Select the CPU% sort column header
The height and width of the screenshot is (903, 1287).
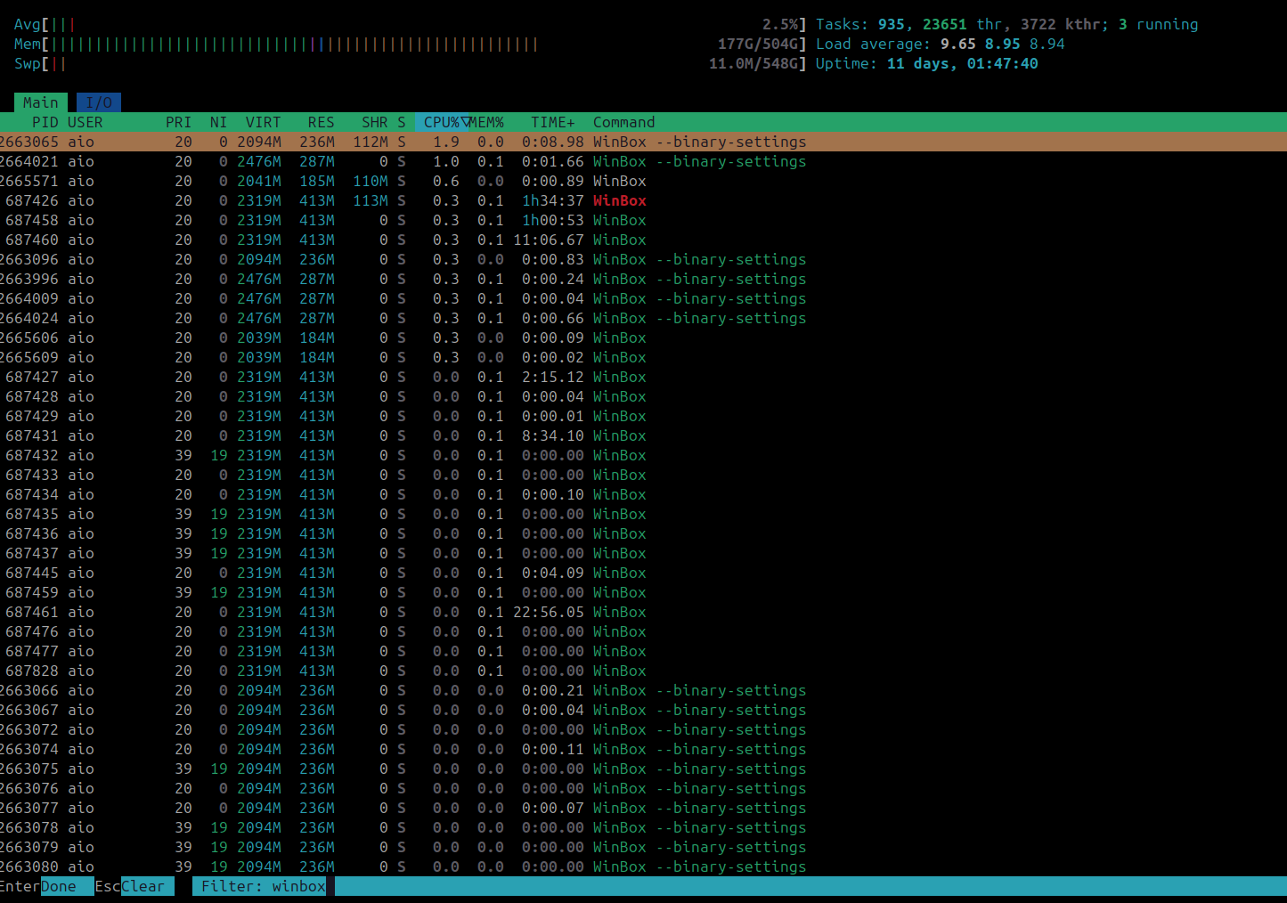click(442, 122)
